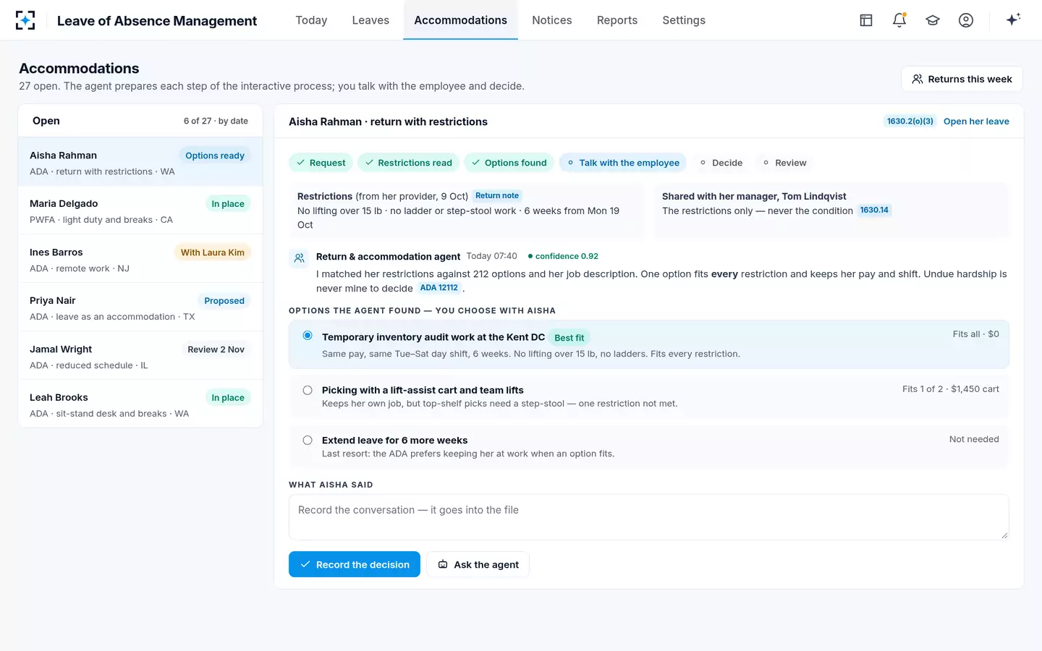1042x651 pixels.
Task: Click the confidence 0.92 indicator
Action: (x=563, y=256)
